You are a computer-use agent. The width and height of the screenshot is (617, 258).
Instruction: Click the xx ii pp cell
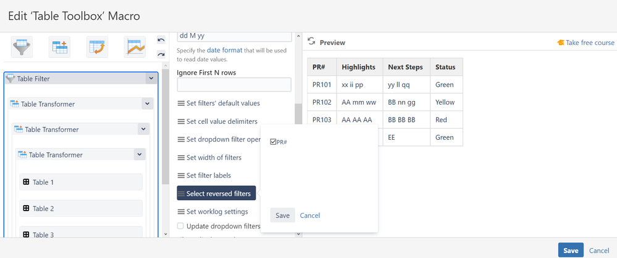click(359, 85)
